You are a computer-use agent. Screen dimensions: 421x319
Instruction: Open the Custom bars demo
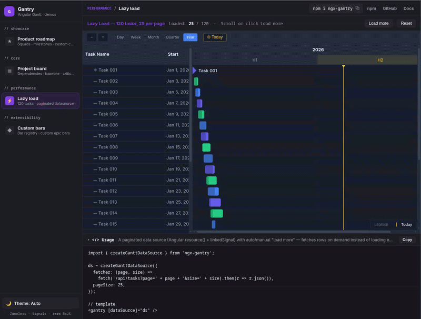point(41,130)
